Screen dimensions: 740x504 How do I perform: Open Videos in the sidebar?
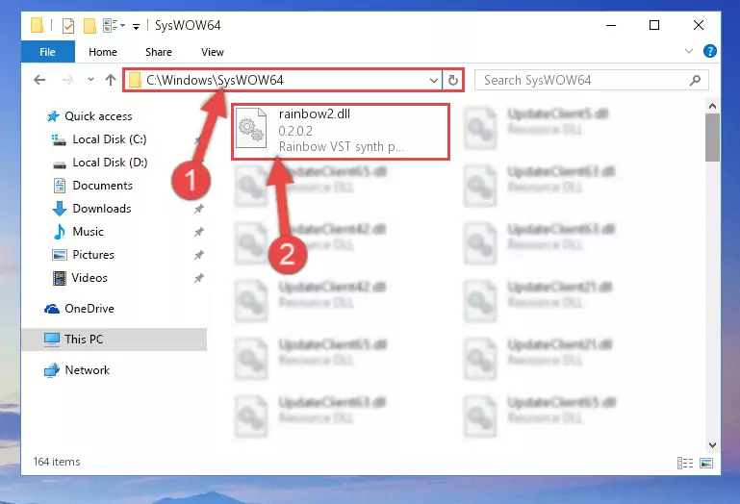coord(89,278)
